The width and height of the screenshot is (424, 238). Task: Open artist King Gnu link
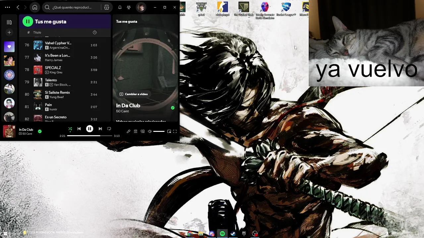coord(56,72)
